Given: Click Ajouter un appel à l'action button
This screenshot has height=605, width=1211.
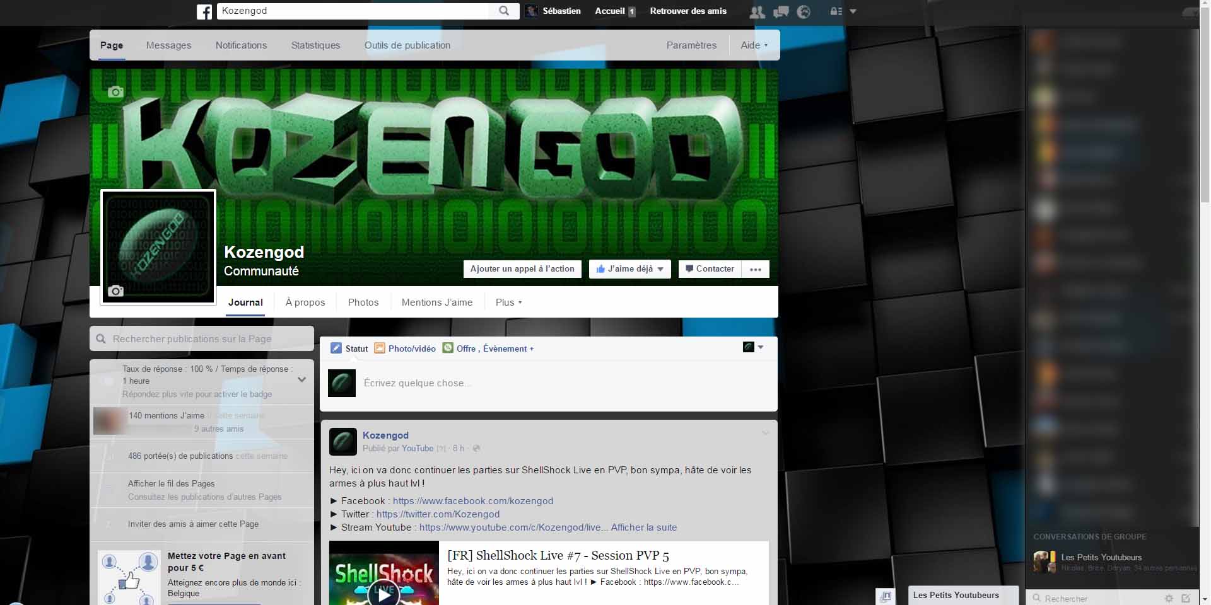Looking at the screenshot, I should 522,269.
